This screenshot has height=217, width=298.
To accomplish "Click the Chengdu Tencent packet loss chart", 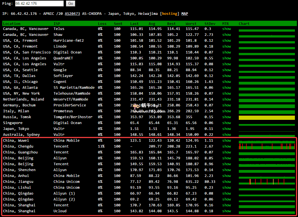I will click(x=267, y=146).
